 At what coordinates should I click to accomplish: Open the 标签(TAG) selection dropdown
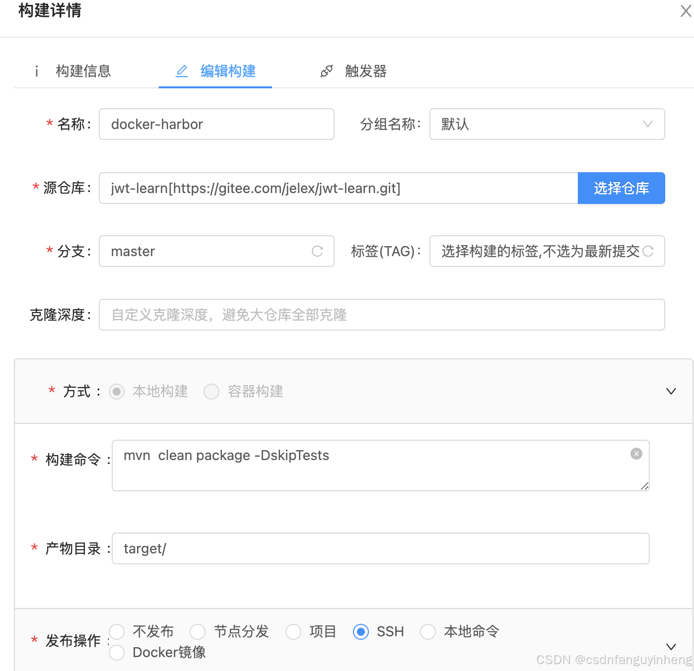pyautogui.click(x=547, y=251)
